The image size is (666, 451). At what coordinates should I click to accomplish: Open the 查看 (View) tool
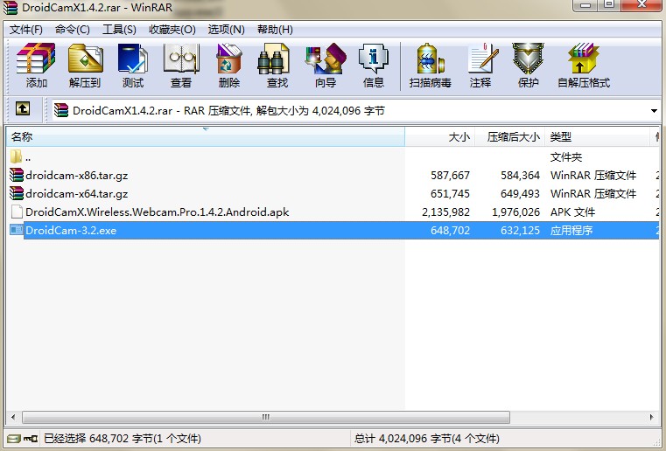click(181, 66)
